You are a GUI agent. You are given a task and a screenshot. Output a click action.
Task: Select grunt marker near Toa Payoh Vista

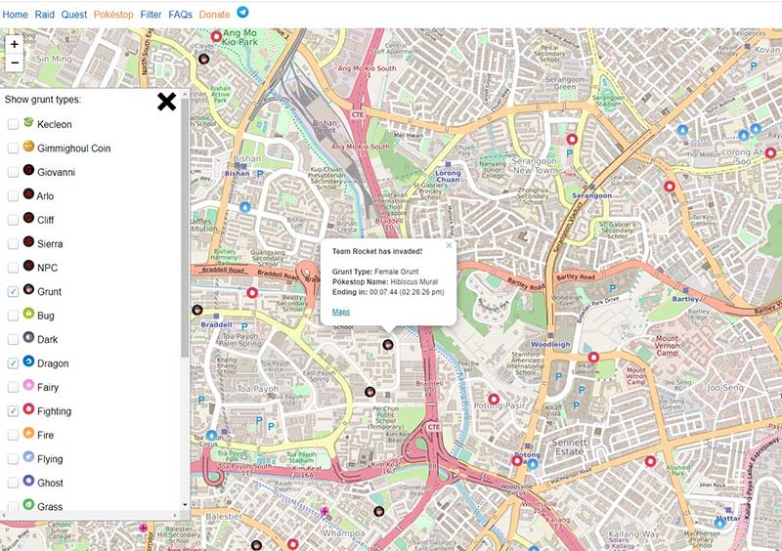[x=369, y=392]
